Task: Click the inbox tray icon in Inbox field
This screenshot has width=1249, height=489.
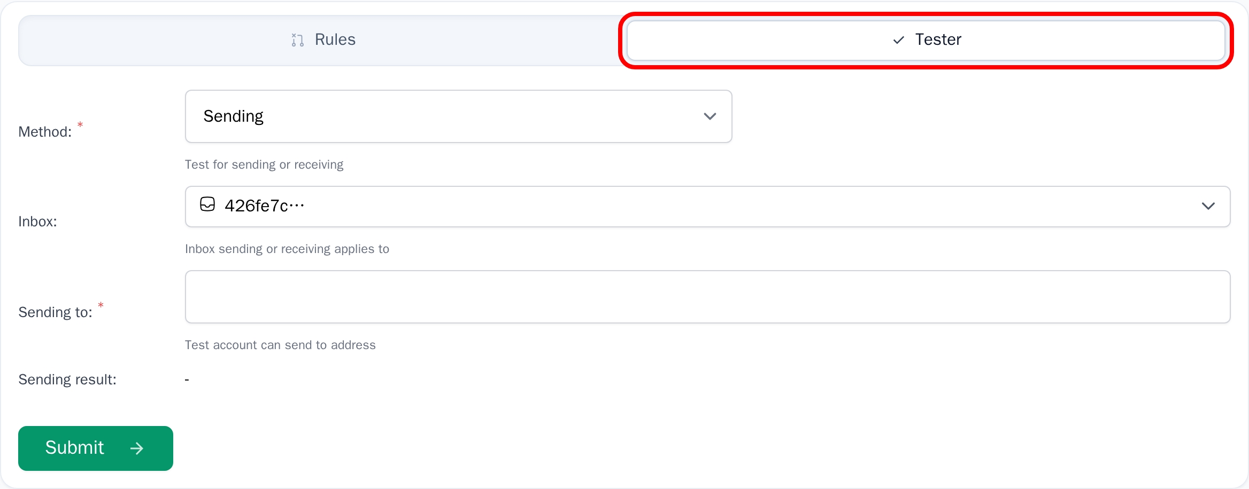Action: (207, 204)
